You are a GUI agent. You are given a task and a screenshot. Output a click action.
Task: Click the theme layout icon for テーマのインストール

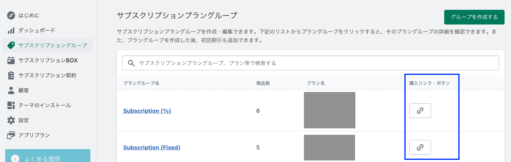click(x=11, y=105)
